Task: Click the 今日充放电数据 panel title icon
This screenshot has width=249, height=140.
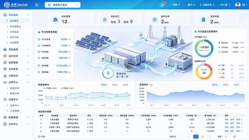Action: coord(39,32)
